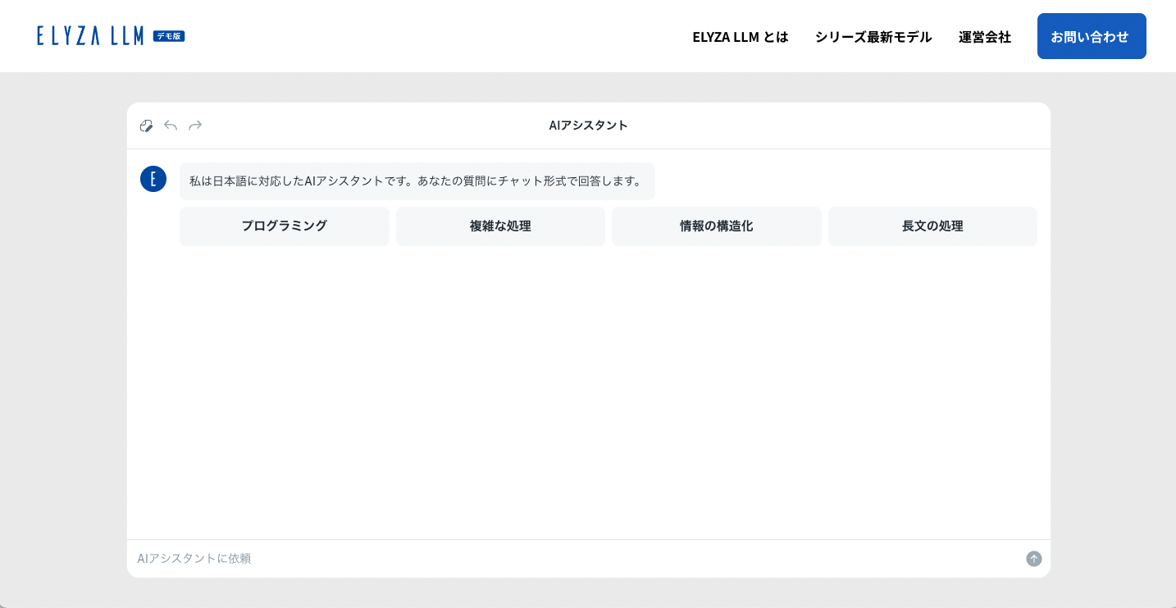Click the AIアシスタント panel title
1176x608 pixels.
point(588,126)
